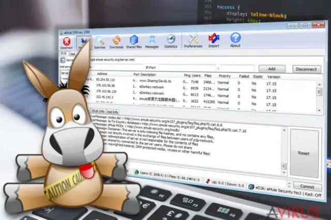The height and width of the screenshot is (220, 331).
Task: Open the ED2K Info tab
Action: 98,111
